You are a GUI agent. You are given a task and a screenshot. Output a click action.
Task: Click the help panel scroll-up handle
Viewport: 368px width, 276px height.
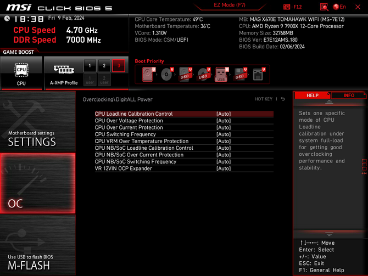[329, 102]
